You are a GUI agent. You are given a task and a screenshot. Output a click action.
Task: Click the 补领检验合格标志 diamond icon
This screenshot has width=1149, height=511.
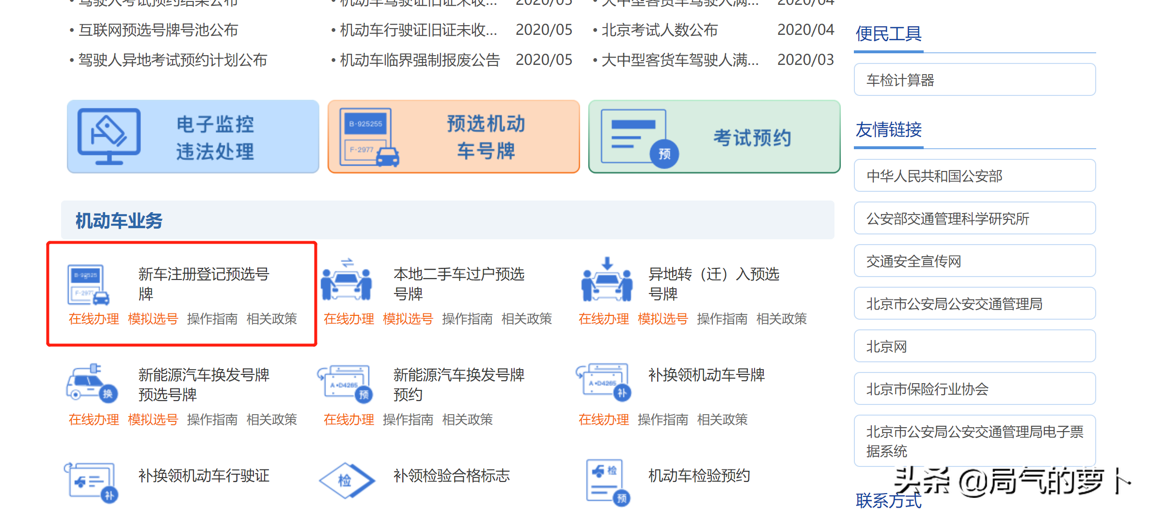point(346,480)
